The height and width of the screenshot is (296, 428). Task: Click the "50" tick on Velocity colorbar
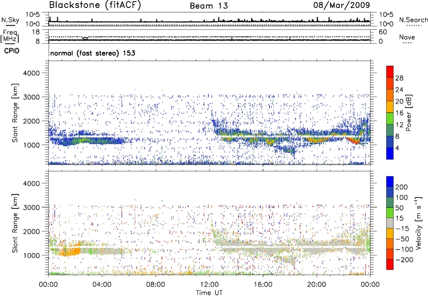[x=400, y=208]
